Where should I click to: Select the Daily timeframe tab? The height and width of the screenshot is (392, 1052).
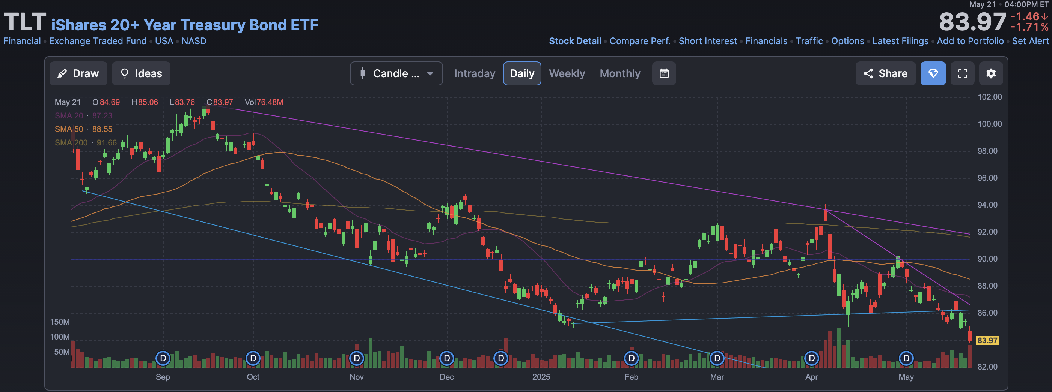tap(522, 73)
